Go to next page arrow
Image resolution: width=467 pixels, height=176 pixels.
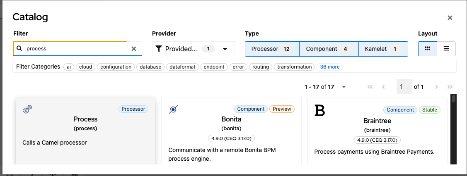click(436, 87)
